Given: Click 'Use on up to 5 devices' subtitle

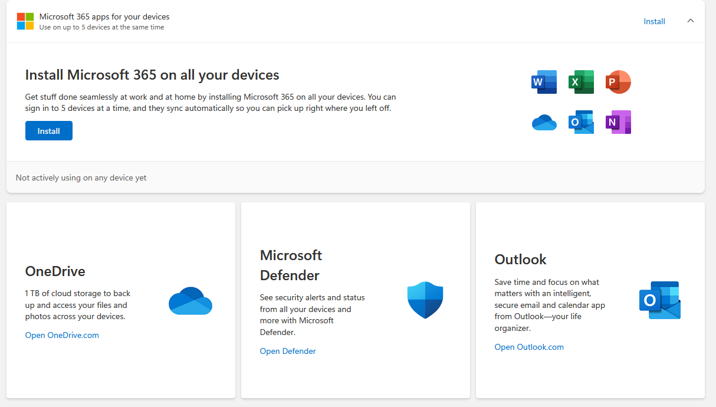Looking at the screenshot, I should pos(101,27).
